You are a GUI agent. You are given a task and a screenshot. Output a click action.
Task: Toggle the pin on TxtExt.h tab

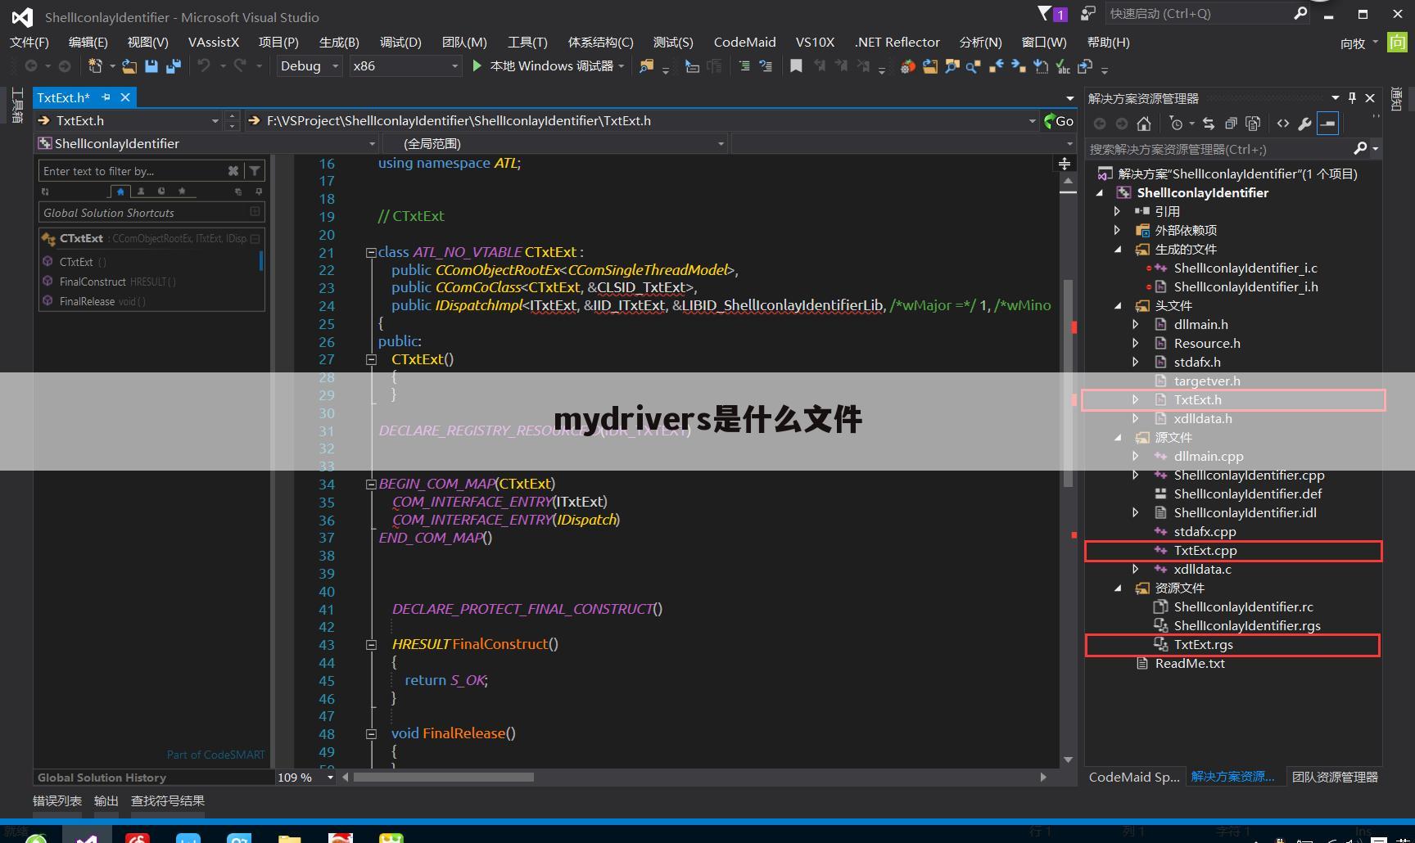106,97
